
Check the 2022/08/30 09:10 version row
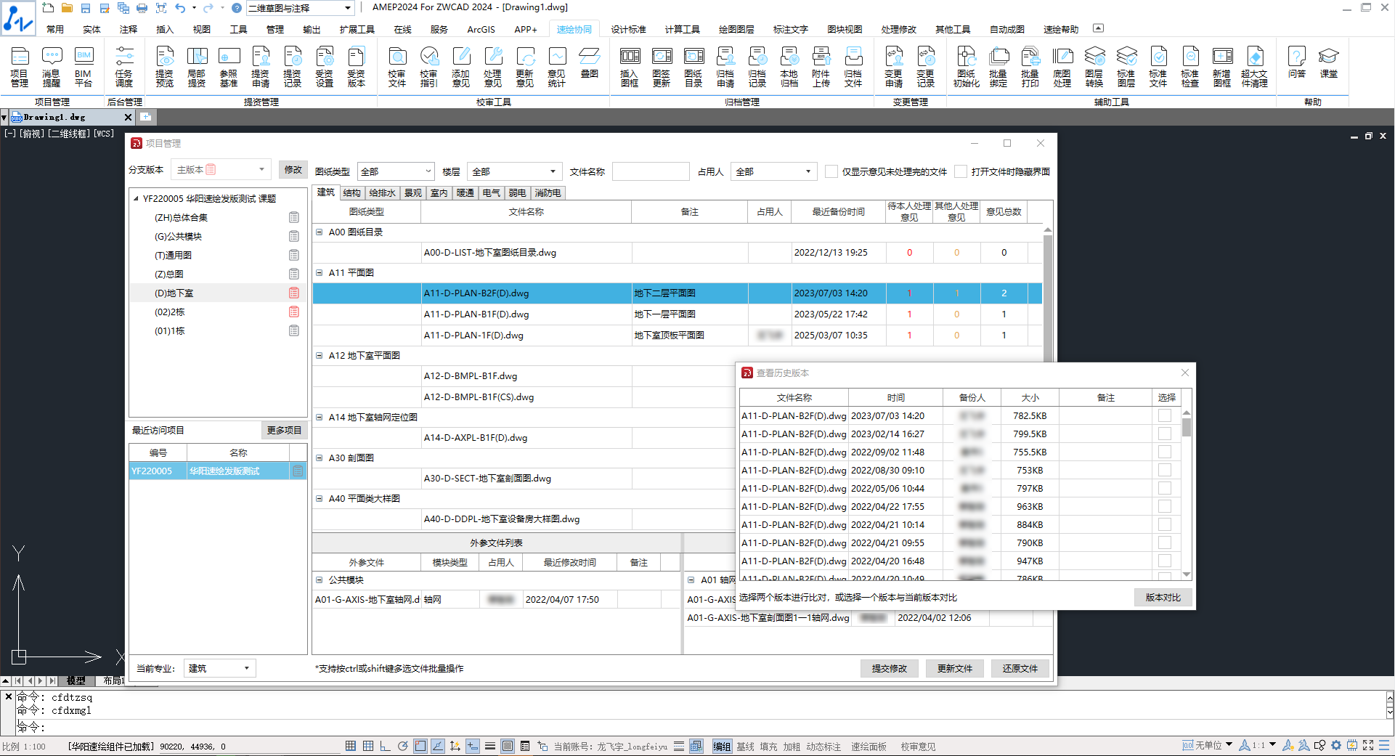[x=1165, y=470]
